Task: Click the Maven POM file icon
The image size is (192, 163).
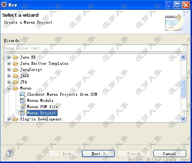Action: pyautogui.click(x=23, y=107)
